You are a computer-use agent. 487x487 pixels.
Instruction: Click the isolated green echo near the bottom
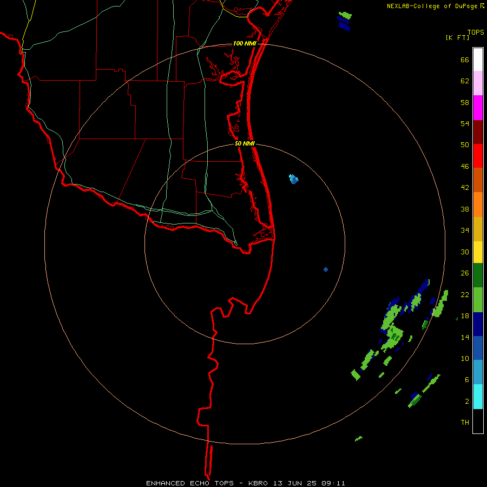(359, 438)
